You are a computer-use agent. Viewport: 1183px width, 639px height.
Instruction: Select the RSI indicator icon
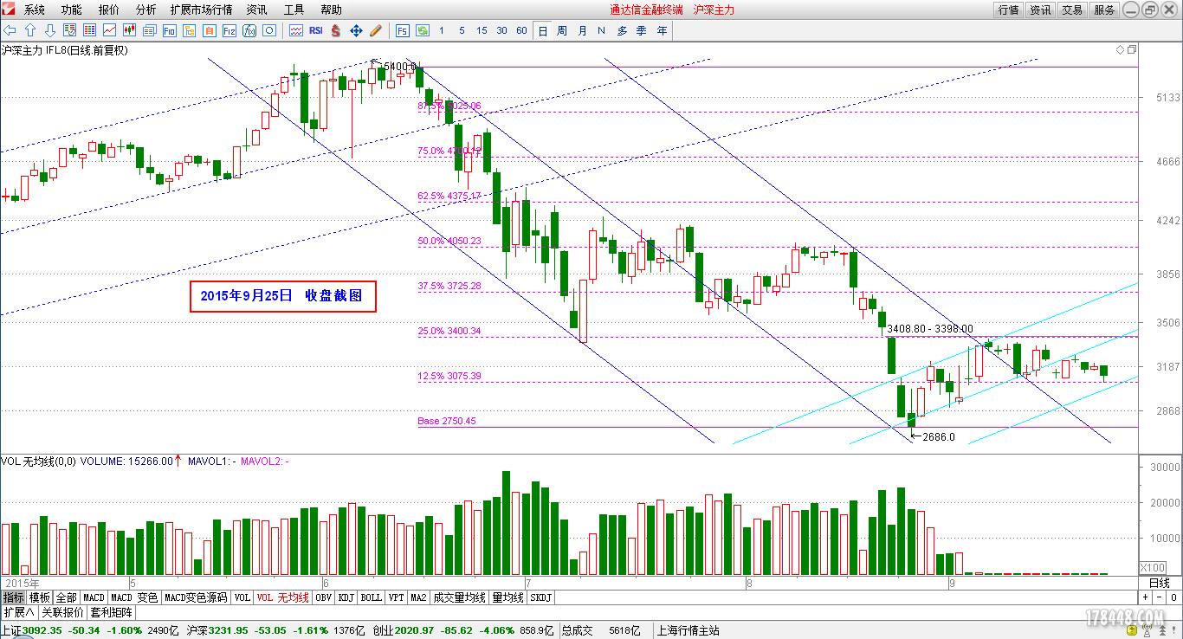point(315,30)
